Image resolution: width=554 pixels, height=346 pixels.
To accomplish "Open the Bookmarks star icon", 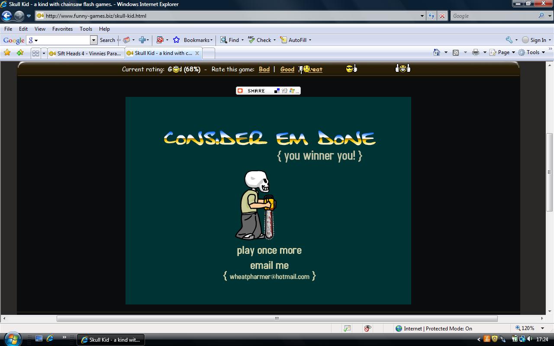I will 176,40.
